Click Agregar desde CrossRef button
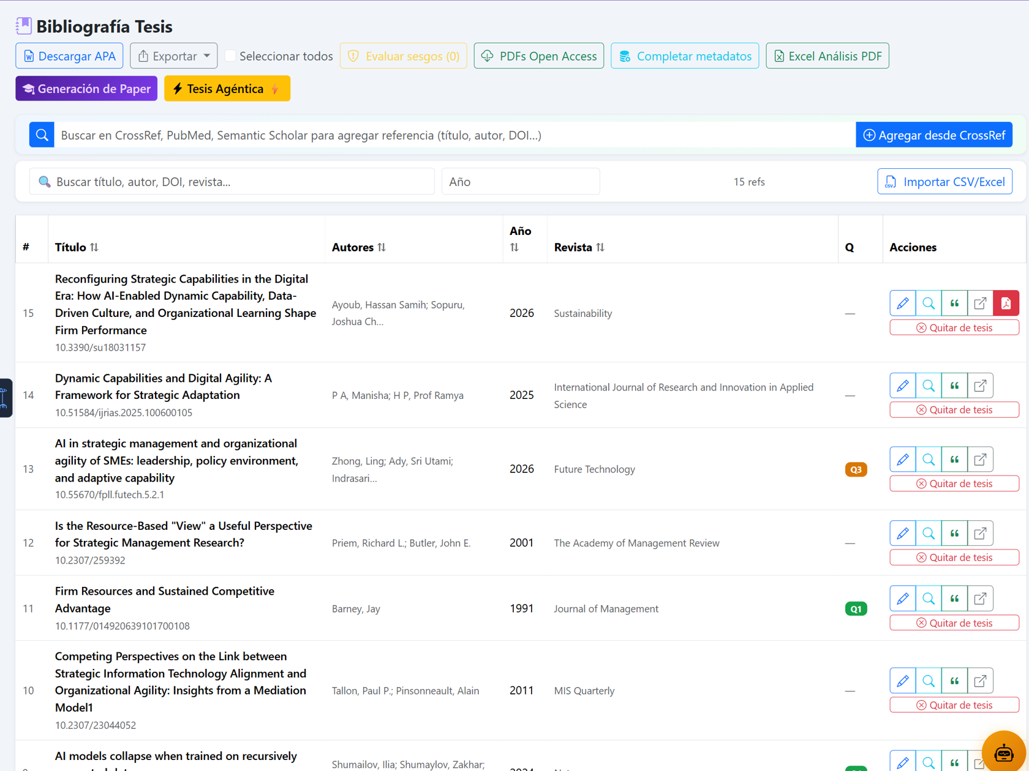Screen dimensions: 1029x771 [x=934, y=135]
